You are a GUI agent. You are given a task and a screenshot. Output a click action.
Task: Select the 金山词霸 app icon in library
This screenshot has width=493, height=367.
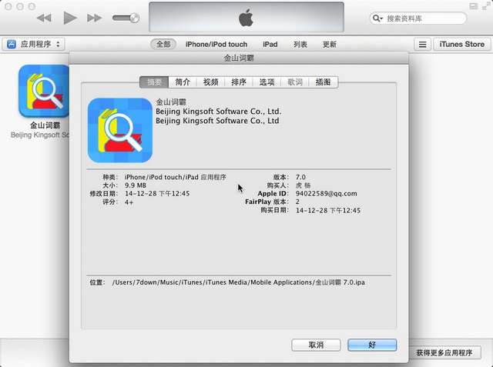click(x=44, y=91)
